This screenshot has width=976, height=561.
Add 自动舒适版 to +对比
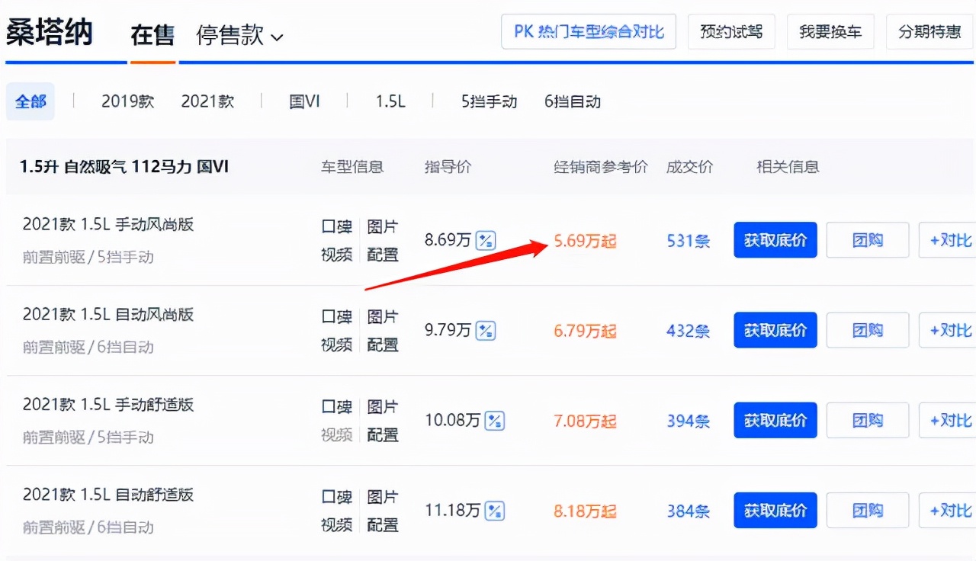pyautogui.click(x=948, y=510)
